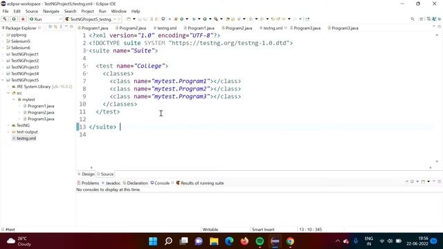This screenshot has height=249, width=443.
Task: Click the editor vertical scrollbar down arrow
Action: [437, 161]
